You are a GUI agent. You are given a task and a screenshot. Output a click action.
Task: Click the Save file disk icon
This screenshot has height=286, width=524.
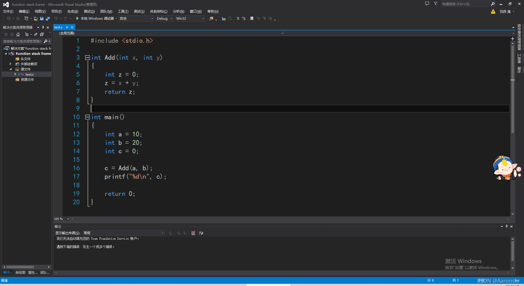(42, 19)
